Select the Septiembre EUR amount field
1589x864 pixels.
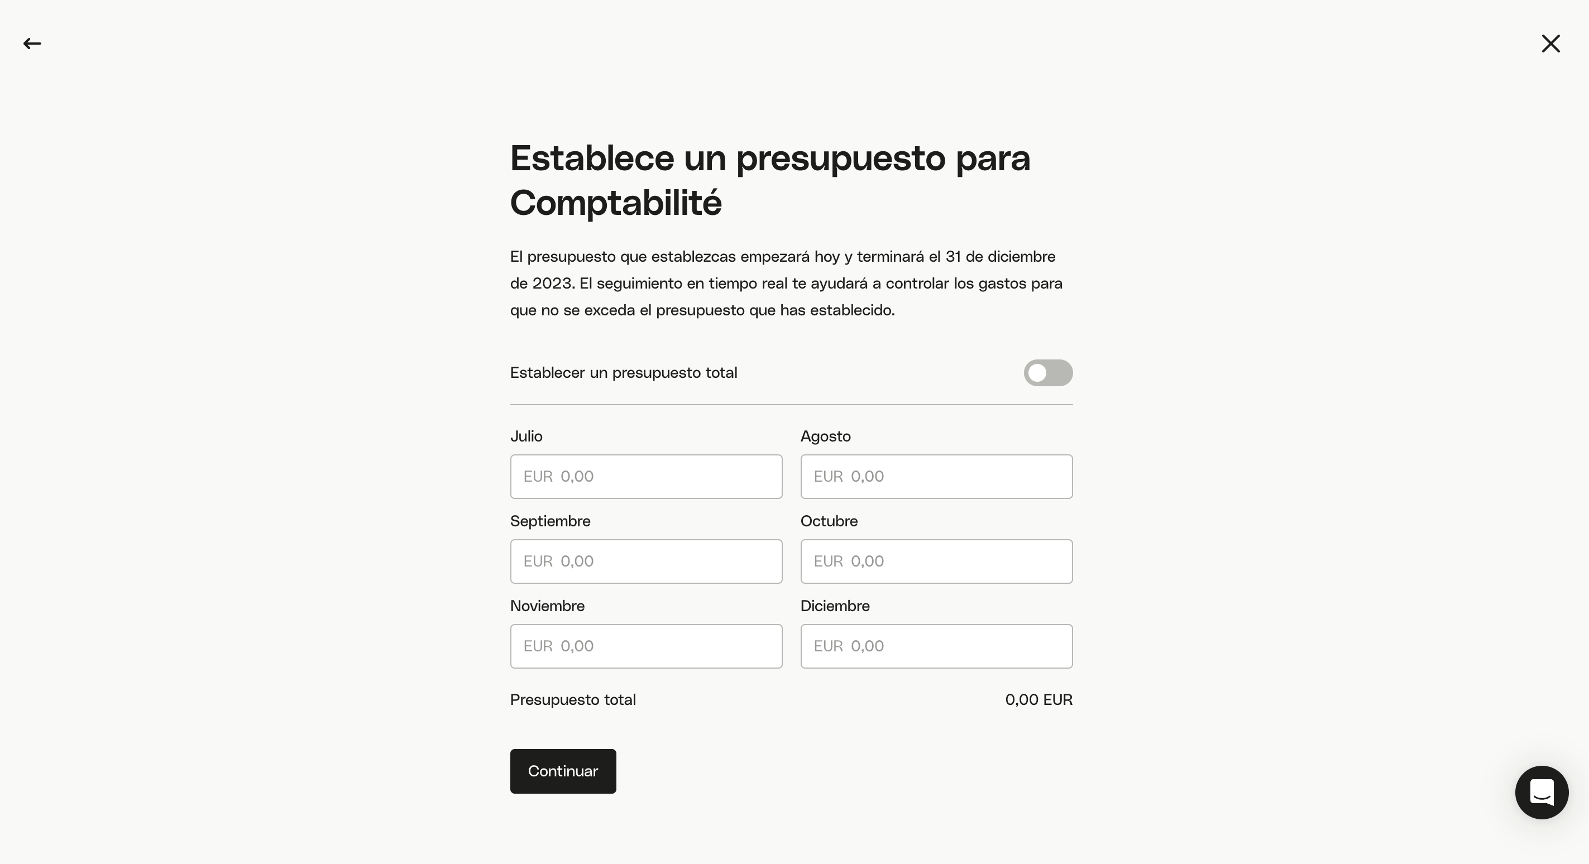click(x=646, y=561)
